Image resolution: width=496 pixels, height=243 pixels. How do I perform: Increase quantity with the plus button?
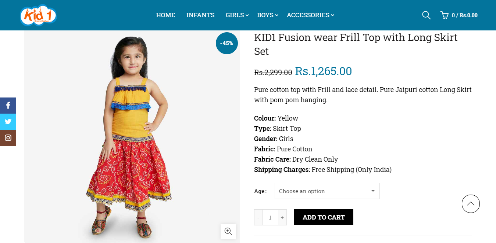point(282,217)
